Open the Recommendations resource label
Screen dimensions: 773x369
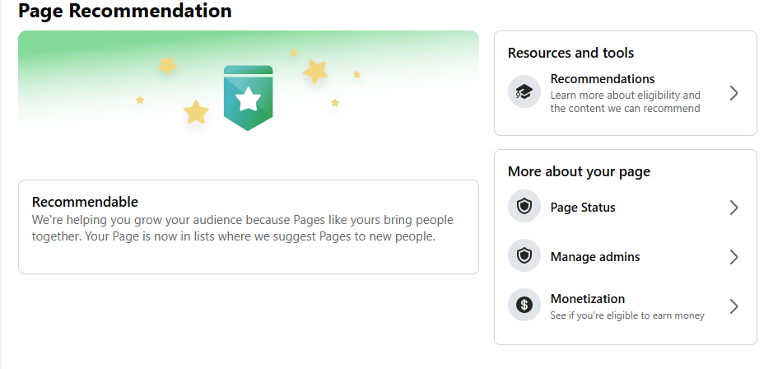[603, 79]
